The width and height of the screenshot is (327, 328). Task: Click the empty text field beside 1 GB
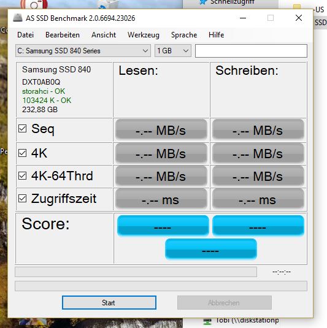coord(251,51)
